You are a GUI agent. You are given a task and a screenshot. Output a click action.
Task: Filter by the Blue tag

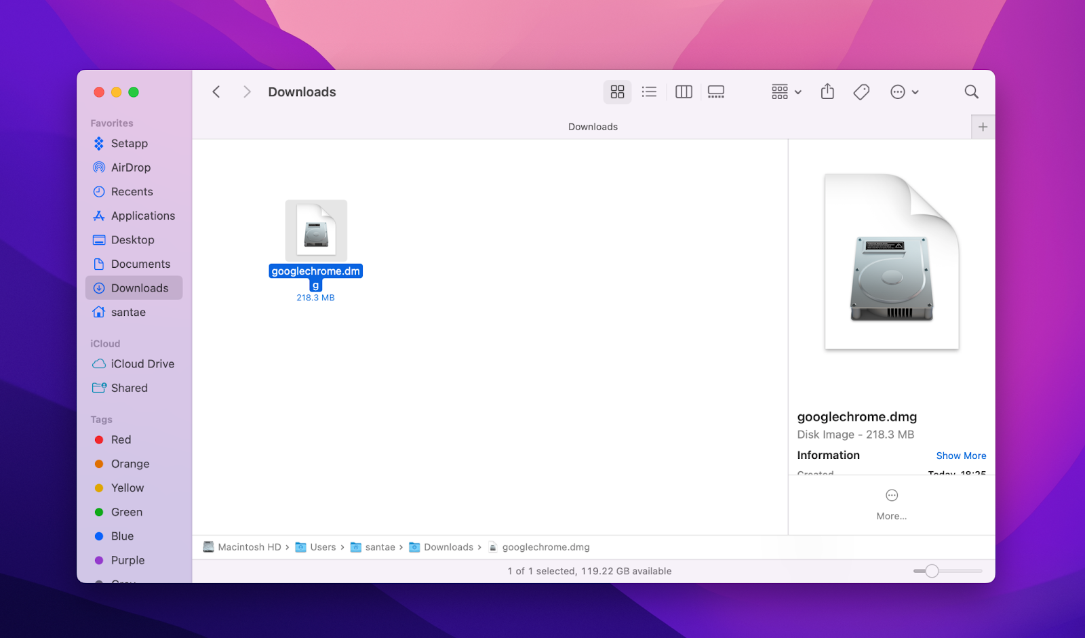(x=134, y=536)
